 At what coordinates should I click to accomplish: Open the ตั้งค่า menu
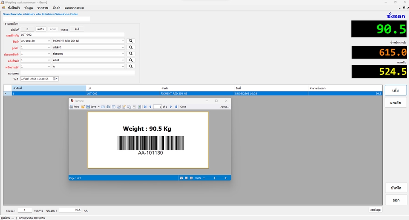click(56, 8)
